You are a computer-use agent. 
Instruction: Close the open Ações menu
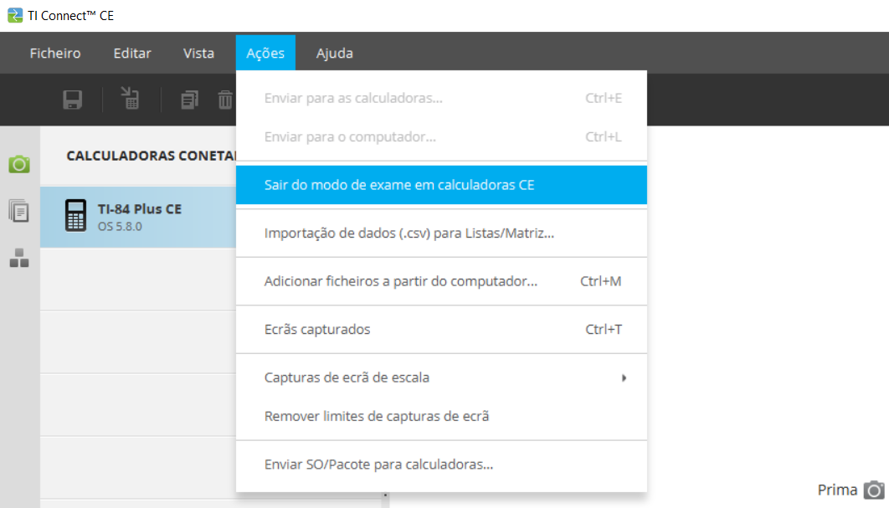[265, 53]
